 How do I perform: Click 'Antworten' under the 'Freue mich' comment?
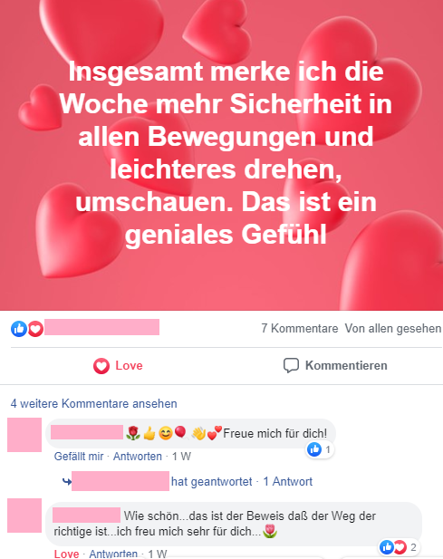tap(138, 457)
